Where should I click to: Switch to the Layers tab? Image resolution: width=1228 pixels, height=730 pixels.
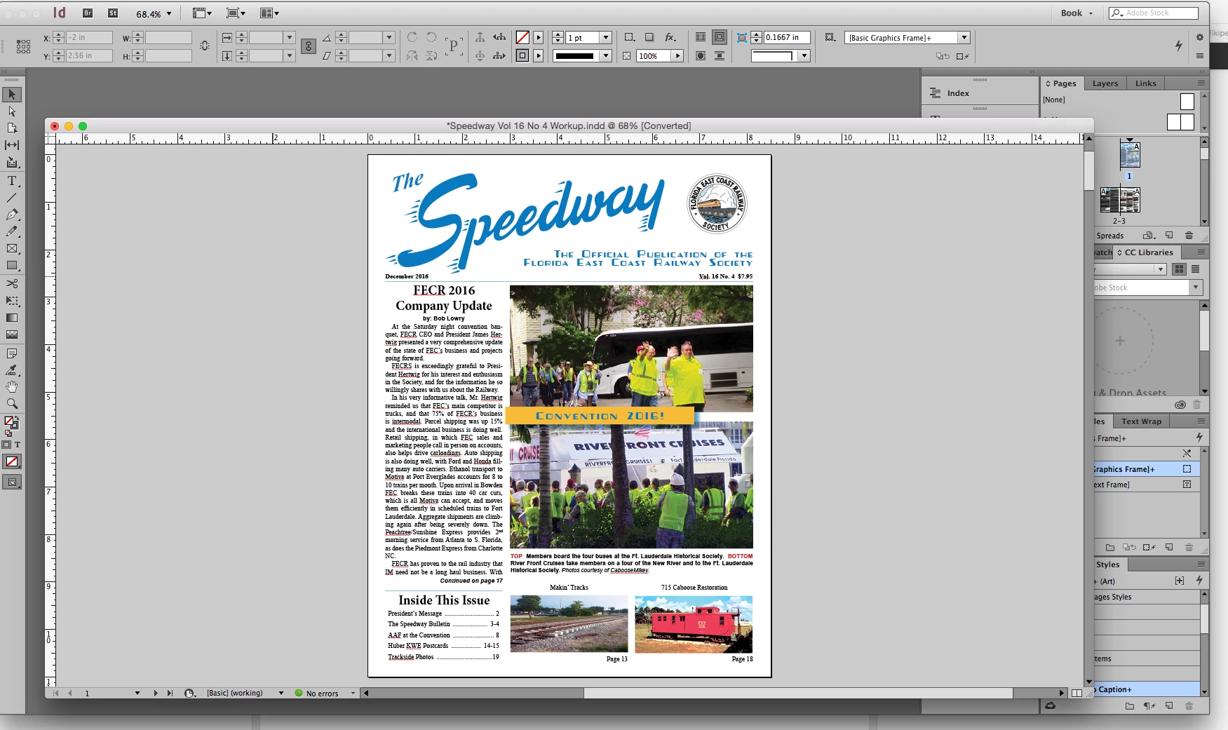[1105, 83]
